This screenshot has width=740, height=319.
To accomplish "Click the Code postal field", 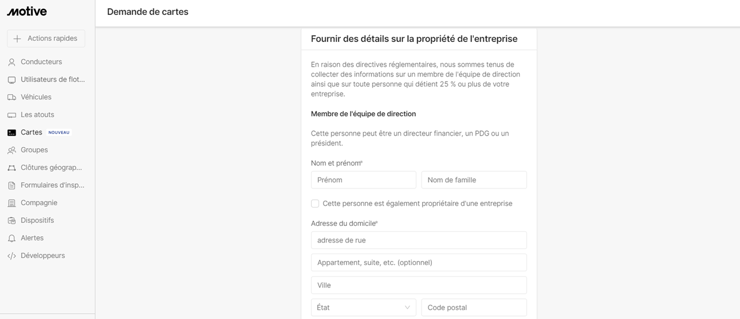I will tap(473, 308).
